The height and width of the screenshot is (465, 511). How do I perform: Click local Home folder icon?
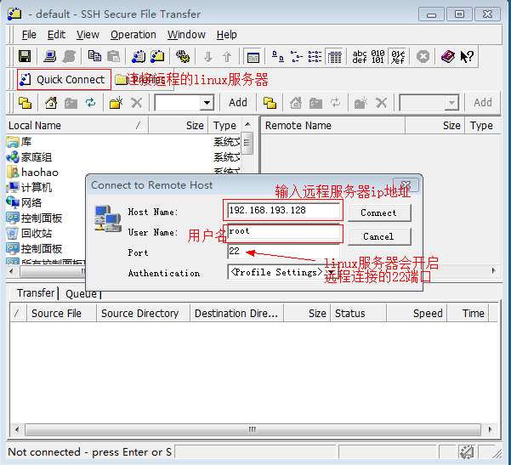[51, 103]
